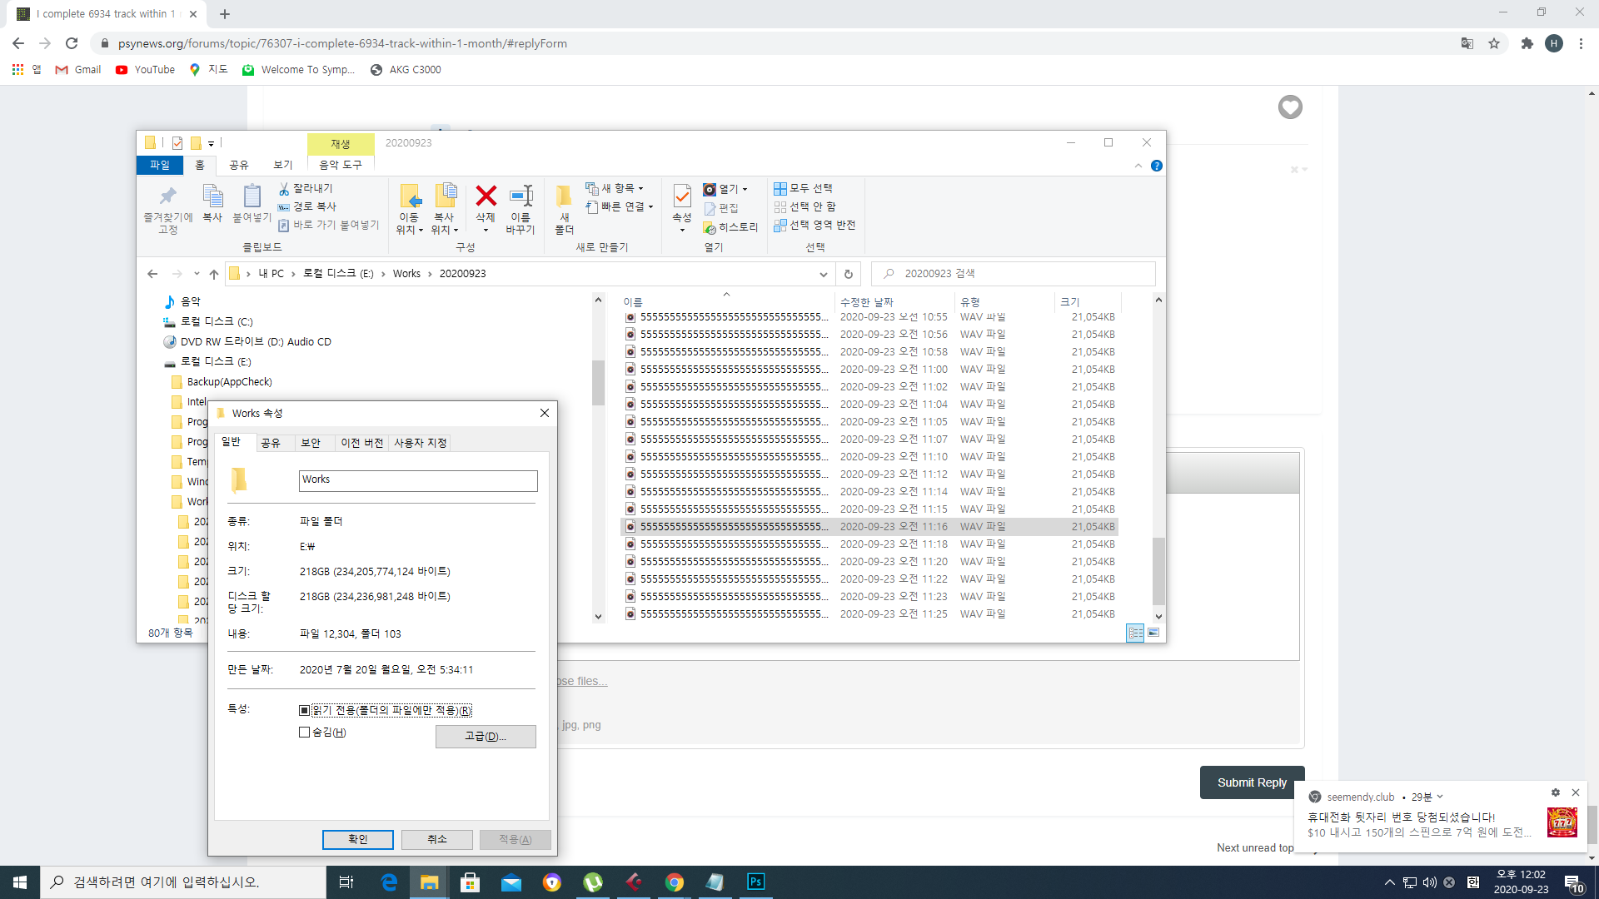Switch to large icons view toggle
This screenshot has height=899, width=1599.
click(1153, 633)
